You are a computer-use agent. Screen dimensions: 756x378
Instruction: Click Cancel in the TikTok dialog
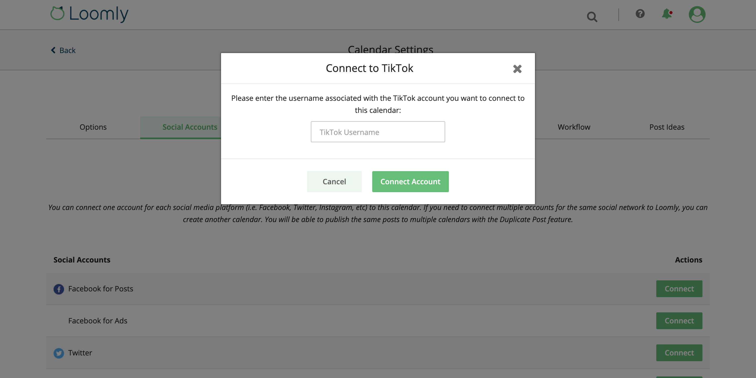[334, 181]
